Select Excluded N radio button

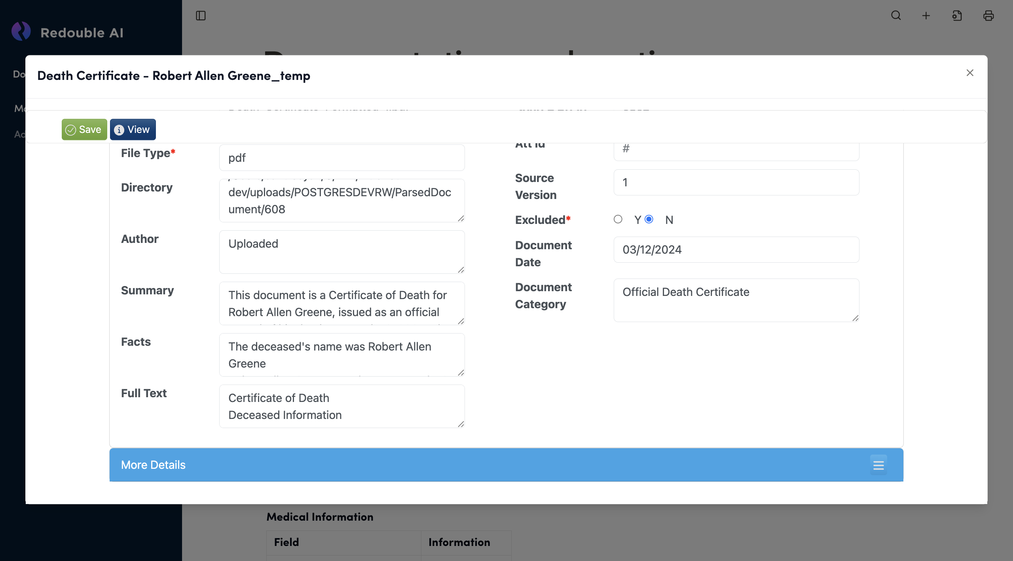point(649,219)
